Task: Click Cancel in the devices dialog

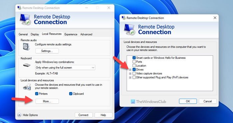Action: (x=208, y=101)
